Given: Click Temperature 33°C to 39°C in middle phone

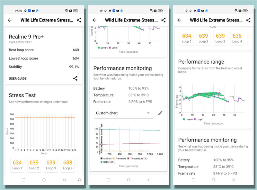Looking at the screenshot, I should tap(121, 95).
